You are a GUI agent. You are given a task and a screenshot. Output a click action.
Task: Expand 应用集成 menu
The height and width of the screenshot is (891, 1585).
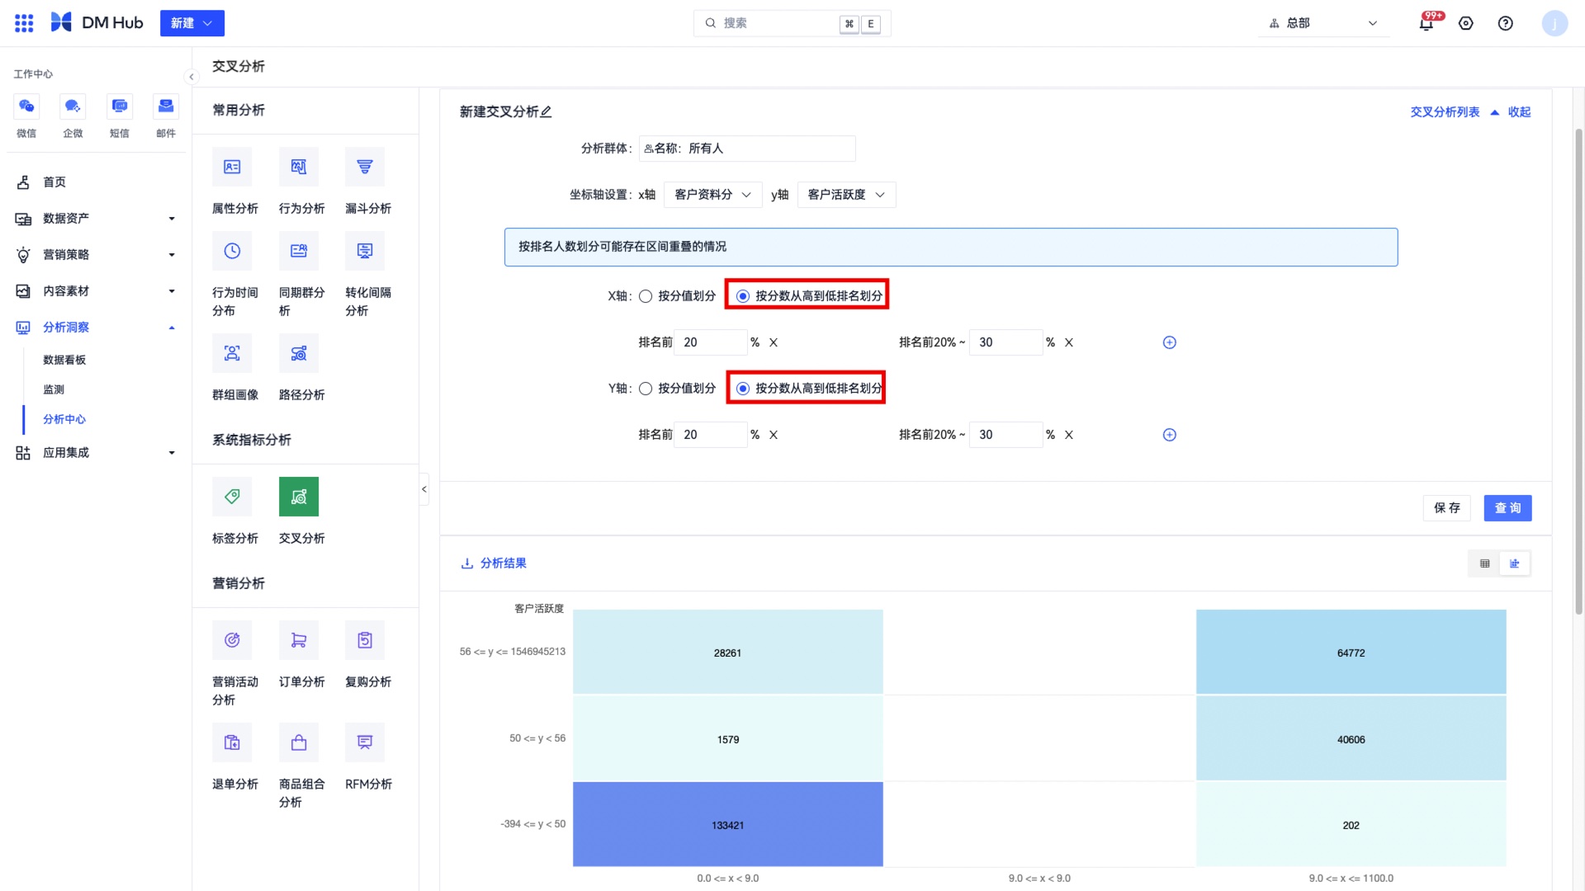95,453
